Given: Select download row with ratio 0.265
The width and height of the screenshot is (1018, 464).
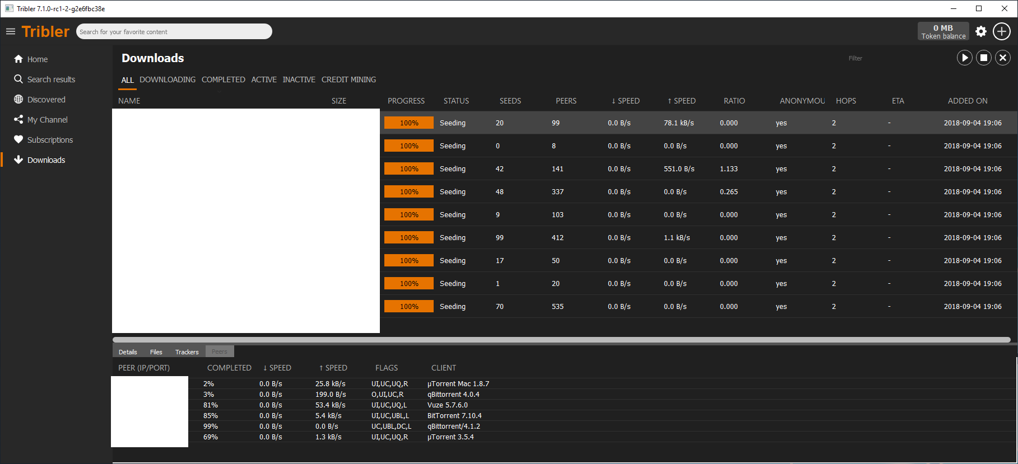Looking at the screenshot, I should [565, 191].
